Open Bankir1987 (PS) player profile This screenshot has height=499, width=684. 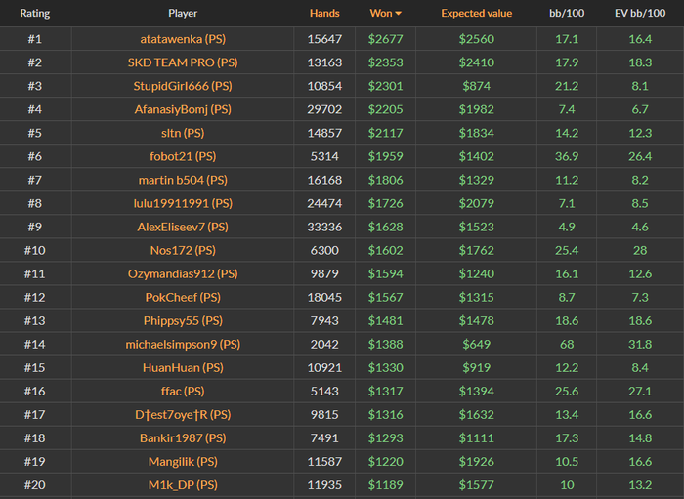click(183, 437)
